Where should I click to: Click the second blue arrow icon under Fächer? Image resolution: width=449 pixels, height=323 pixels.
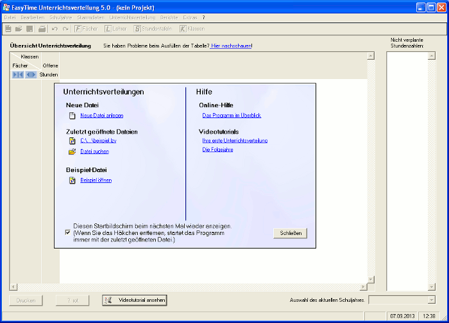31,75
